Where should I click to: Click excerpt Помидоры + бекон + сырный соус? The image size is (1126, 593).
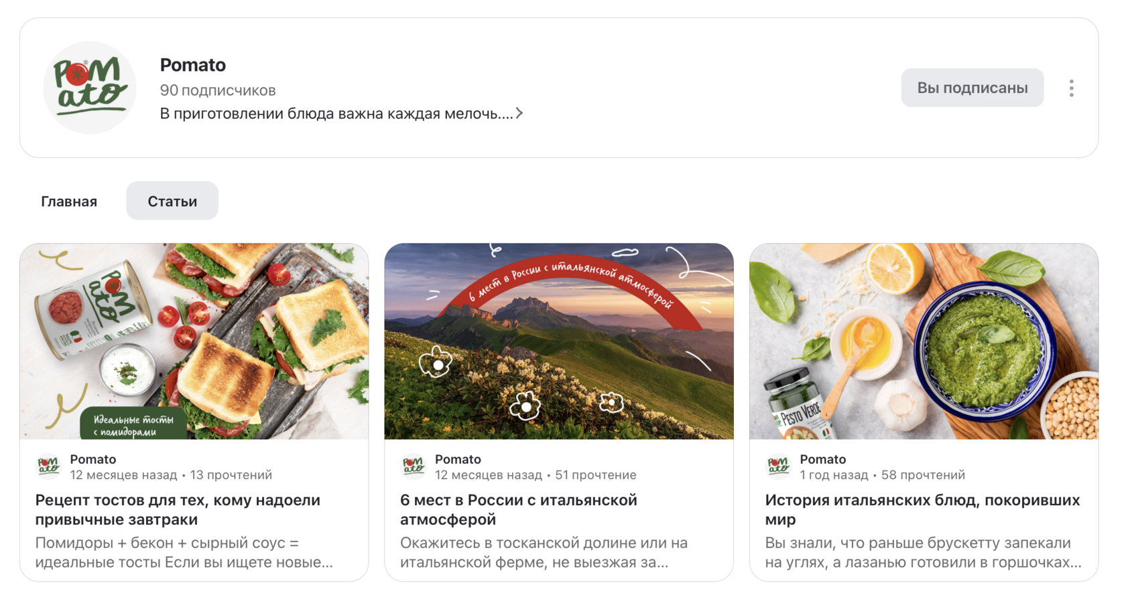pos(184,552)
